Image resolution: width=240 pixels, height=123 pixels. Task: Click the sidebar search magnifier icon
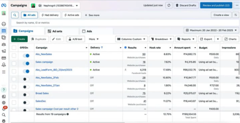pyautogui.click(x=4, y=115)
